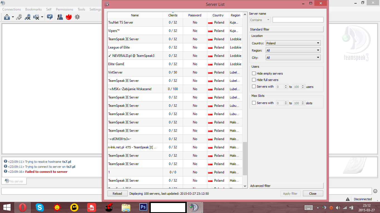380x213 pixels.
Task: Click scroll-down arrow of server list
Action: (245, 186)
